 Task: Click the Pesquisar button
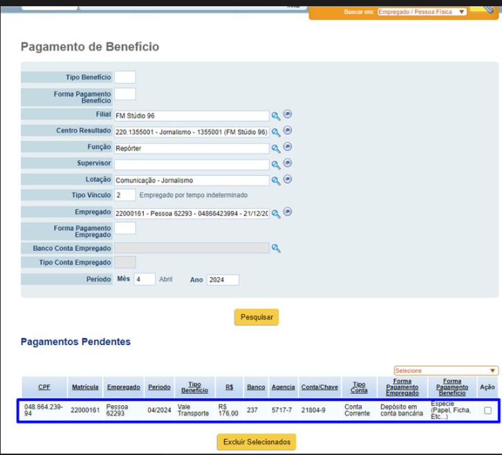(257, 317)
